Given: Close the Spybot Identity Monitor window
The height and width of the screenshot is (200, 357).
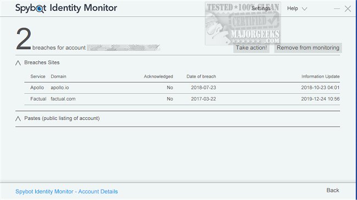Looking at the screenshot, I should coord(348,9).
